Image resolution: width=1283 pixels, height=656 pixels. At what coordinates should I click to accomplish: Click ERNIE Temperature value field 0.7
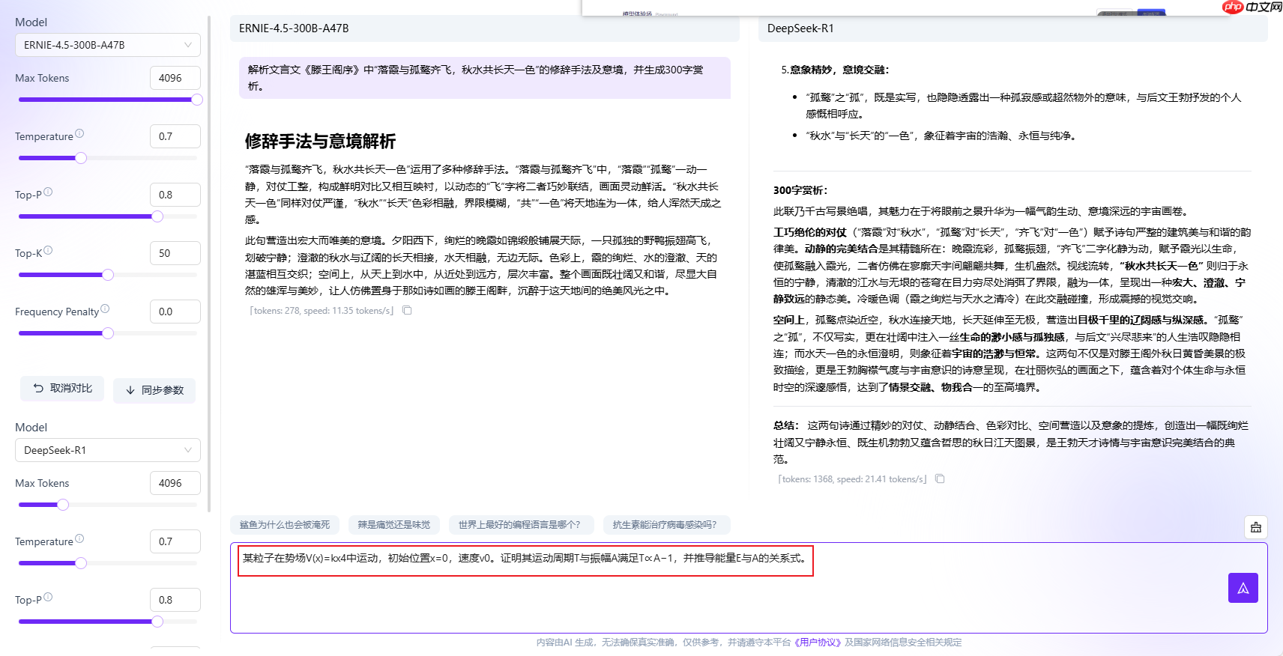175,136
